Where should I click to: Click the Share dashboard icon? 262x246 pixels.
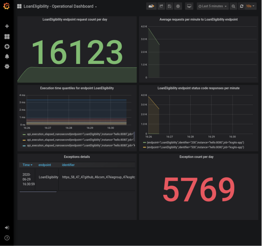(x=161, y=6)
